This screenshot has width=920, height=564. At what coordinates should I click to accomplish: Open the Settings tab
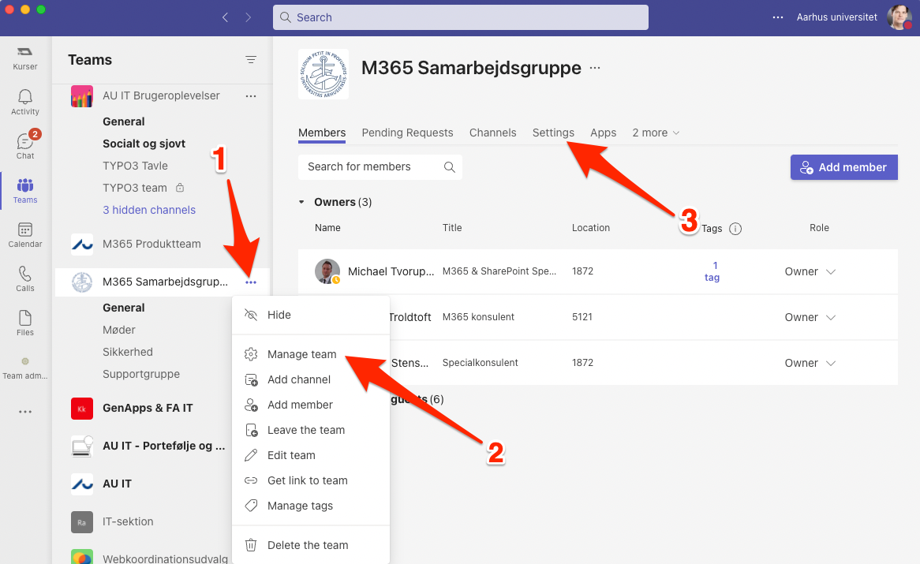pos(553,133)
